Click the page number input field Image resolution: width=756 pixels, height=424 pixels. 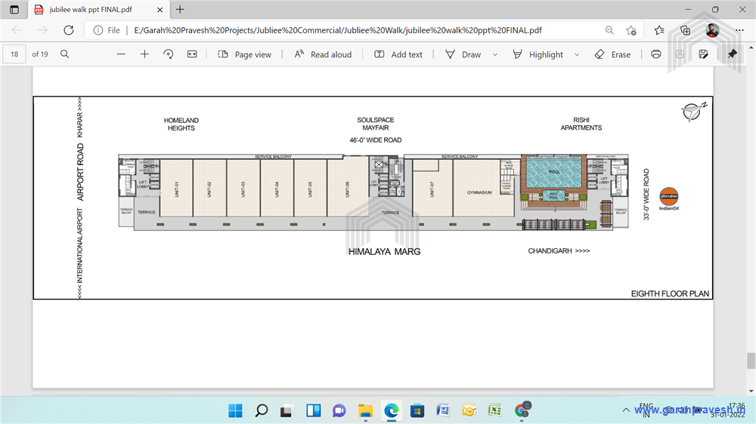14,54
